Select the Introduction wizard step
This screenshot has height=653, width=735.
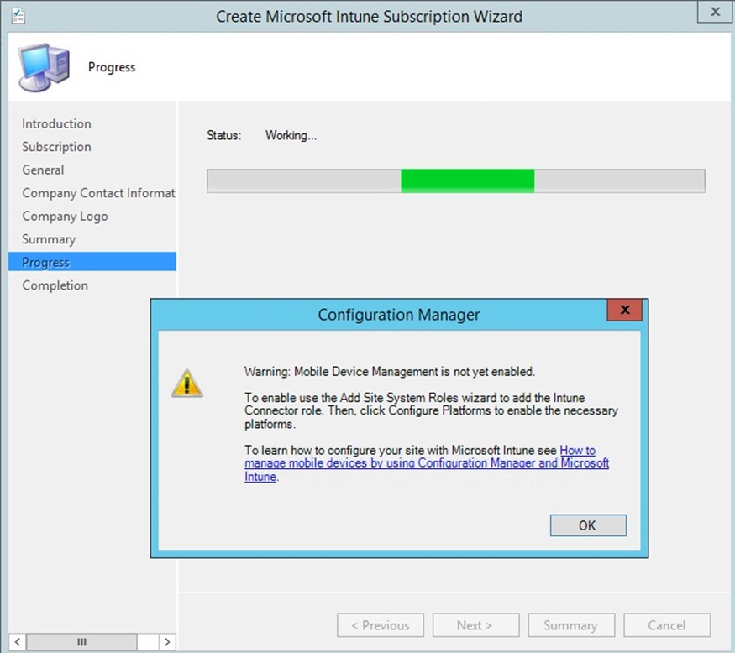(57, 123)
